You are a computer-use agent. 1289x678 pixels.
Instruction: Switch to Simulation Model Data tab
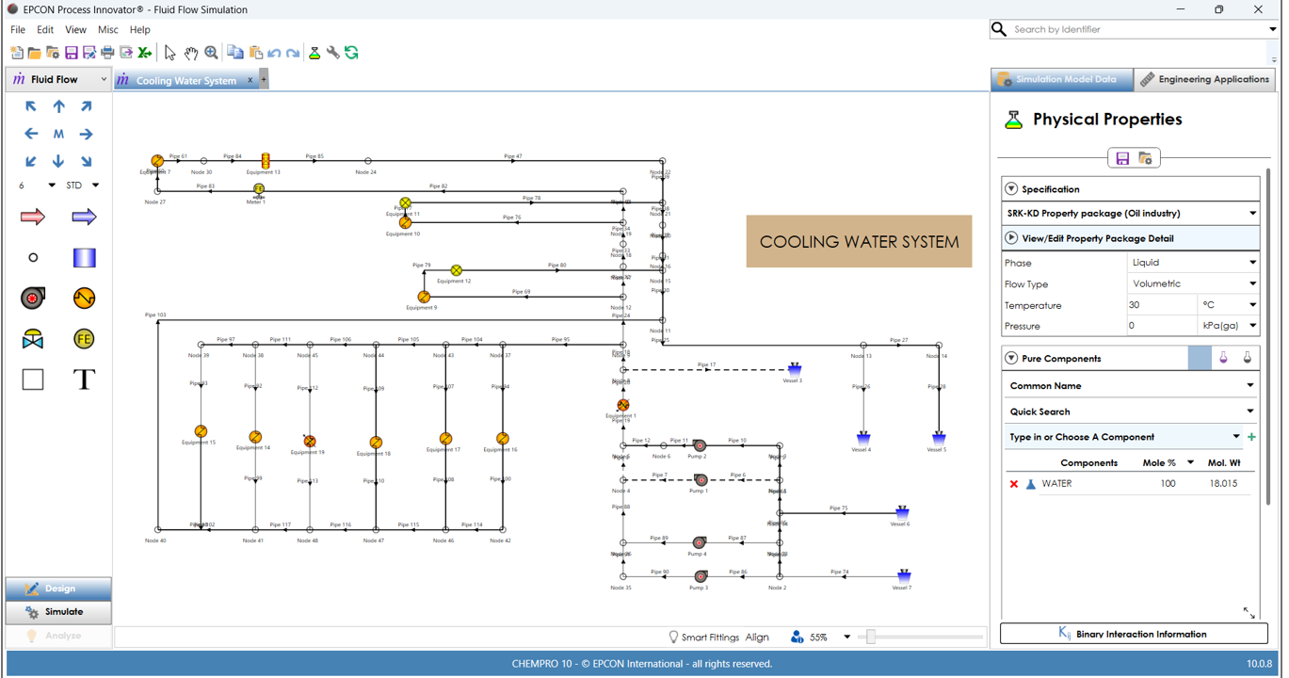(1061, 80)
